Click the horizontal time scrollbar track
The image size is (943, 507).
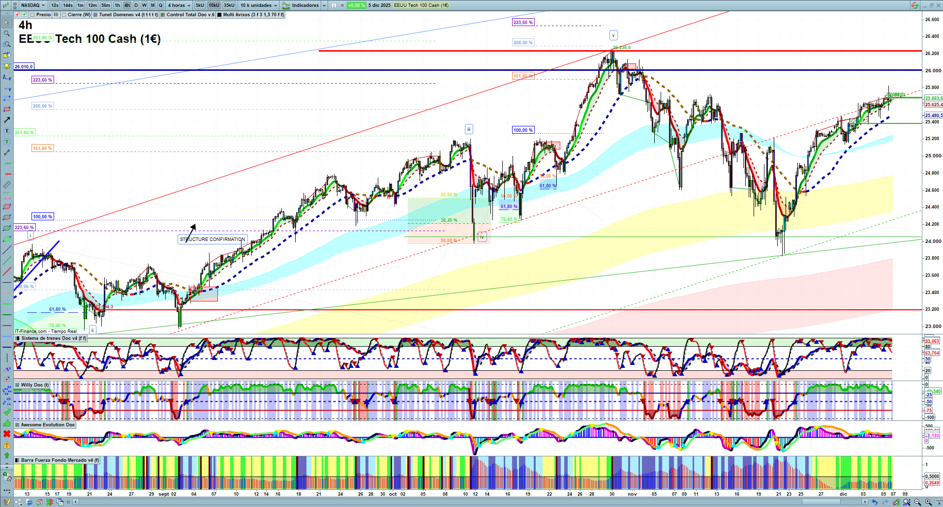[470, 502]
